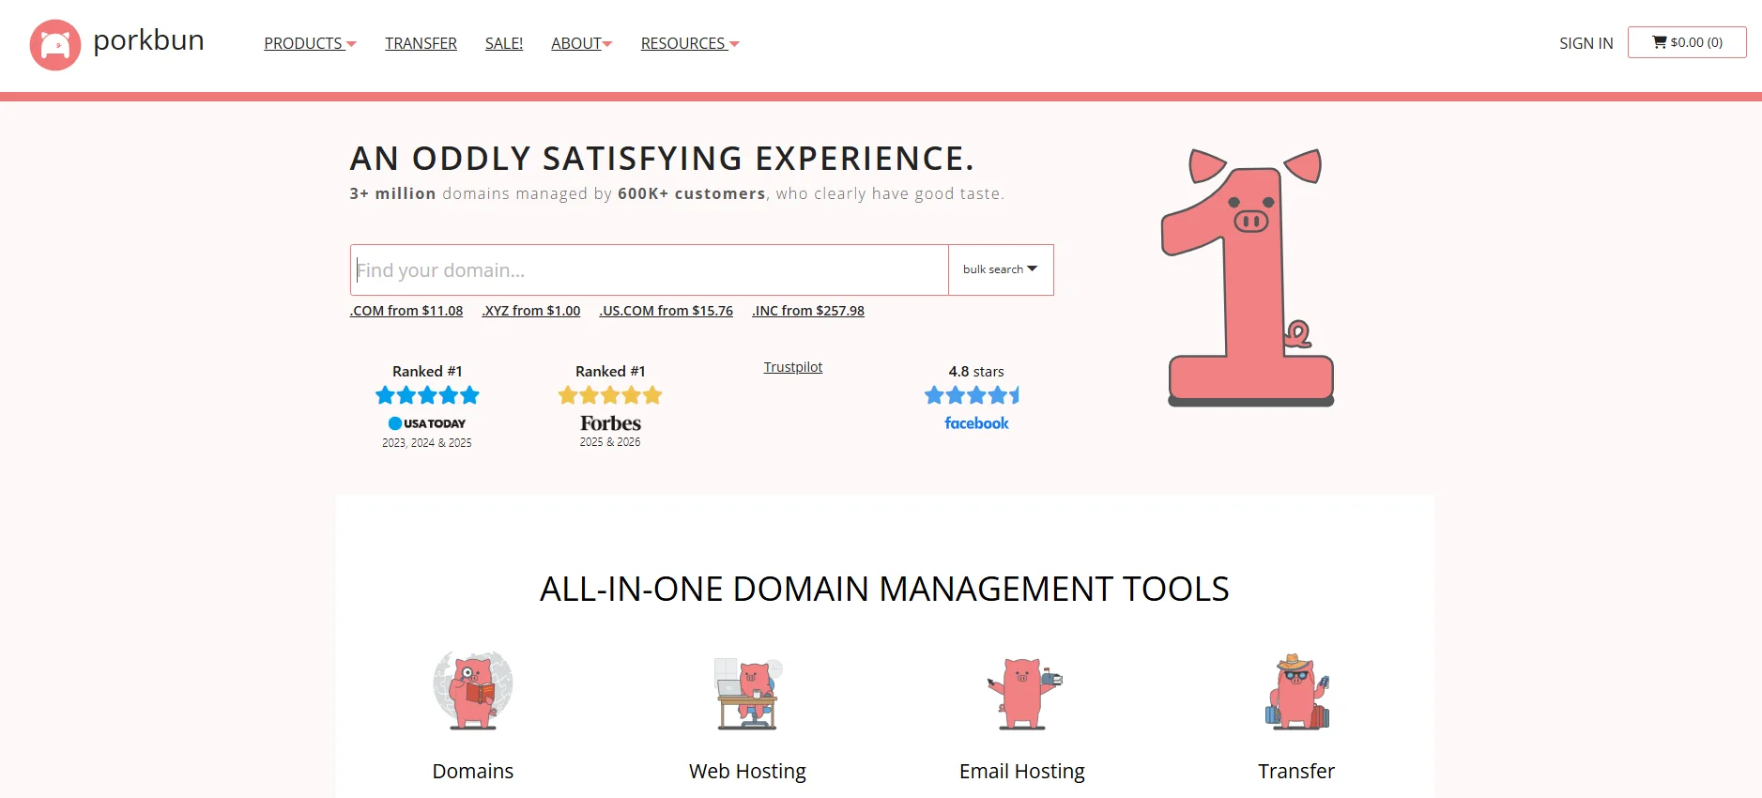Click the Forbes logo

coord(610,423)
